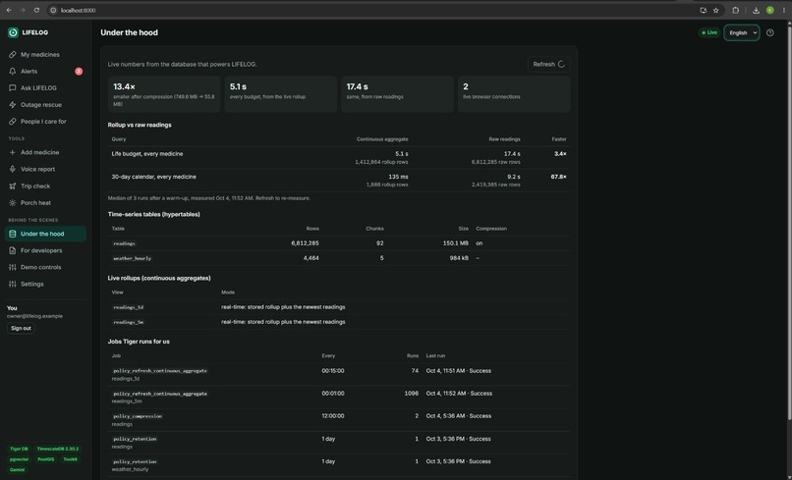Click the install app icon in the address bar
This screenshot has height=480, width=792.
click(x=703, y=10)
